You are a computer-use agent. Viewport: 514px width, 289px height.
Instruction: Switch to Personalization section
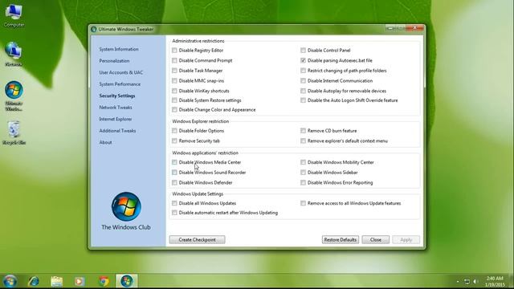tap(114, 61)
